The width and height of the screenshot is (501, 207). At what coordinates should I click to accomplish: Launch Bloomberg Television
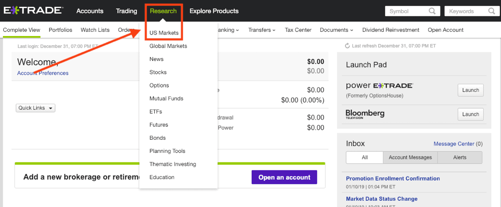pos(471,114)
